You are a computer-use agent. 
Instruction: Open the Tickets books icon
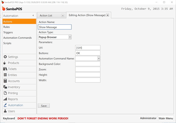point(5,69)
